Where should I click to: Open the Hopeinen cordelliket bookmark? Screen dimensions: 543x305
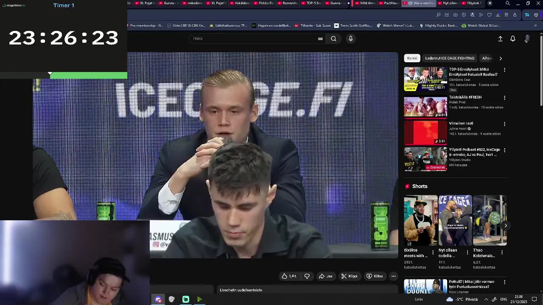click(x=271, y=25)
